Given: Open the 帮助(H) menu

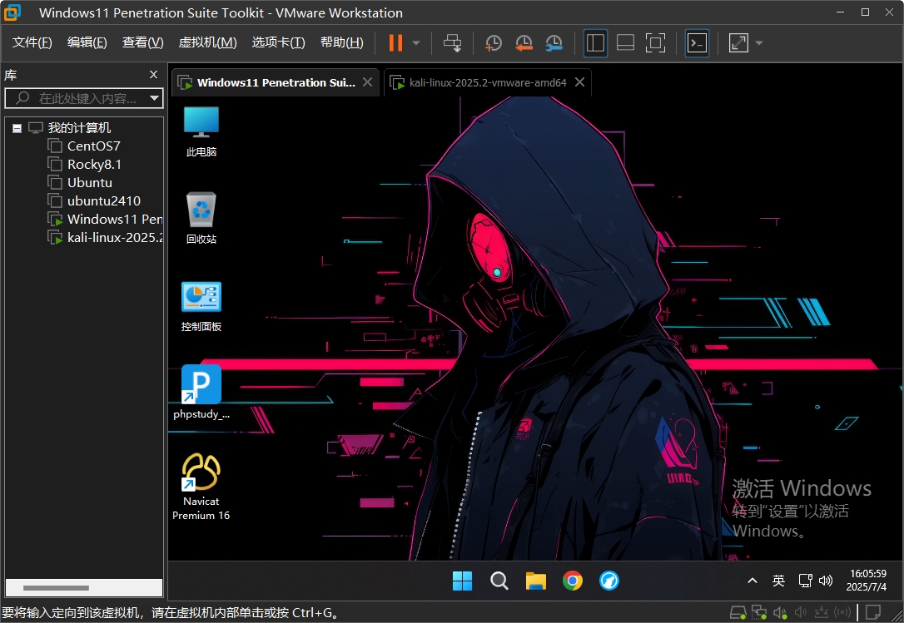Looking at the screenshot, I should [x=342, y=42].
